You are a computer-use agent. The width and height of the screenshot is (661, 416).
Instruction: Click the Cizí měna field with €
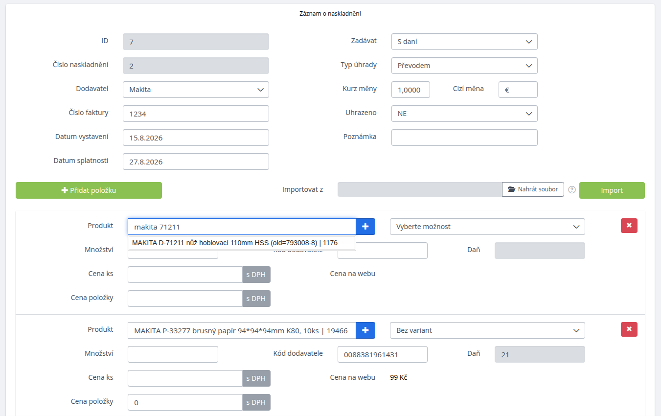tap(518, 90)
